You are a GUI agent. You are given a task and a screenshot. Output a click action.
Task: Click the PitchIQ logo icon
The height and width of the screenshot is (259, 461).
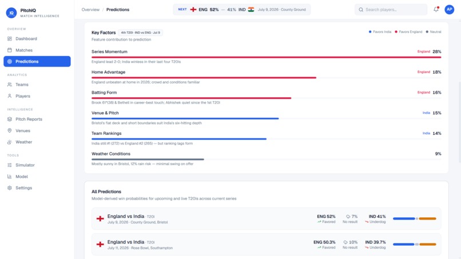(x=11, y=13)
